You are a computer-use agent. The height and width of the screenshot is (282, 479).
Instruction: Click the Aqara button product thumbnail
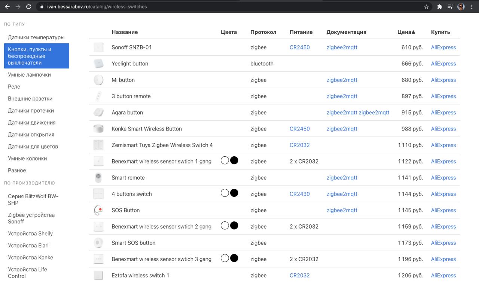click(x=98, y=113)
